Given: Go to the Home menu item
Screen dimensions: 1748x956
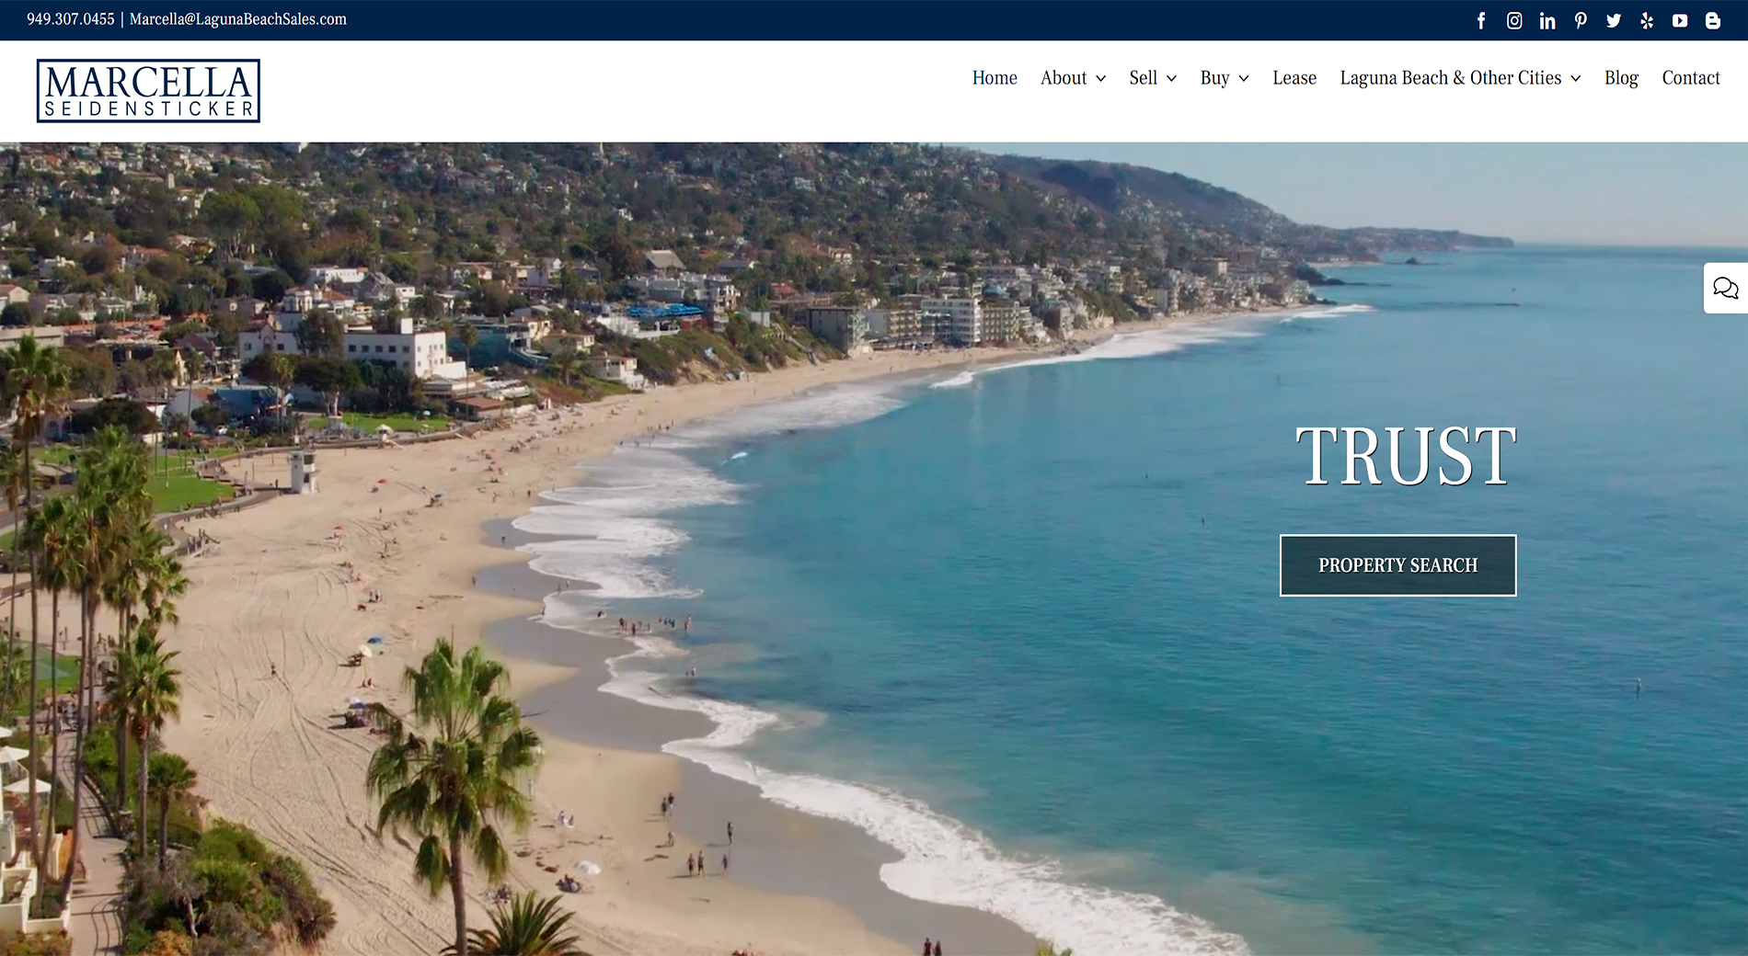Looking at the screenshot, I should point(995,78).
